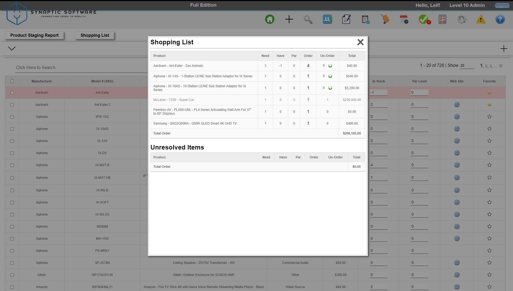Check the checkbox for the Aiphone IX-10AS row
The height and width of the screenshot is (291, 513).
point(12,129)
